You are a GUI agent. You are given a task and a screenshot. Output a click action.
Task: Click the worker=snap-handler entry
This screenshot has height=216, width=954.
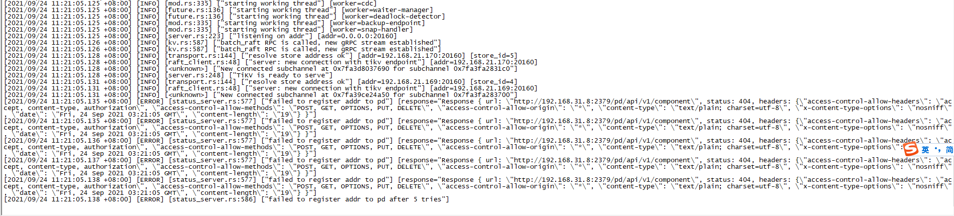coord(371,30)
